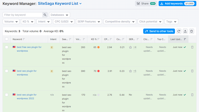This screenshot has width=199, height=112.
Task: Open the CPC (USD) filter
Action: tap(64, 21)
